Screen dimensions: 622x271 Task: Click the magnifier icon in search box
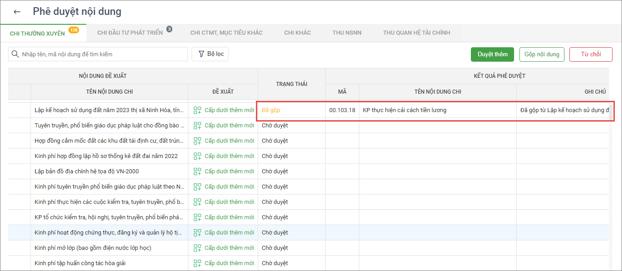[15, 54]
